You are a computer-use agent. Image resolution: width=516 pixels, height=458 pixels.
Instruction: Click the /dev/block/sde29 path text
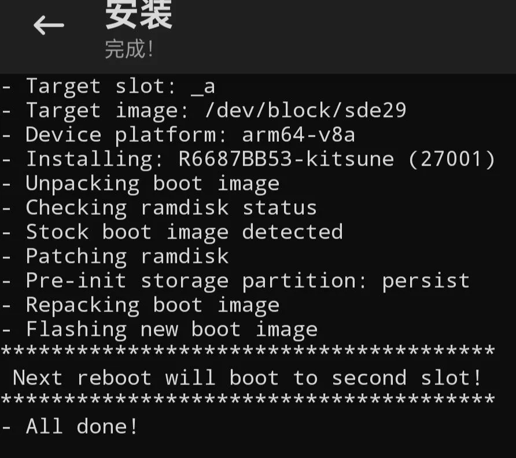305,111
